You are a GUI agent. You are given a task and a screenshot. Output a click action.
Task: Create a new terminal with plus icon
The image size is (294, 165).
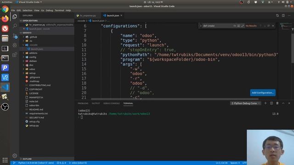pyautogui.click(x=266, y=103)
